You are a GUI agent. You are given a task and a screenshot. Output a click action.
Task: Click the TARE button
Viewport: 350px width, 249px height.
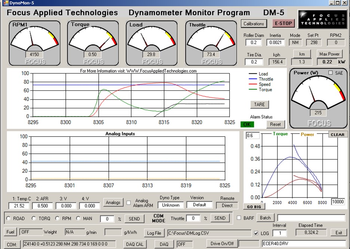coord(260,104)
